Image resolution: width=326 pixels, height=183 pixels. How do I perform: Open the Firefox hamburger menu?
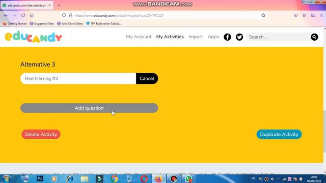321,15
